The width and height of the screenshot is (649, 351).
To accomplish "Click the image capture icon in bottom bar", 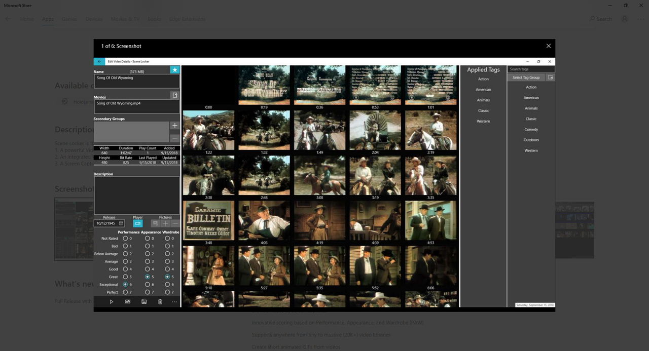I will tap(144, 302).
